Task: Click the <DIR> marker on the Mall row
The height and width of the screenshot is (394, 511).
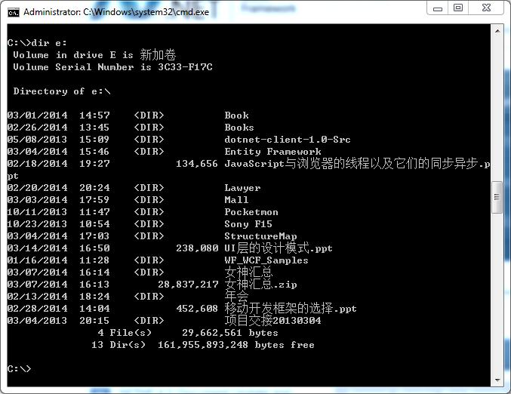Action: tap(149, 200)
